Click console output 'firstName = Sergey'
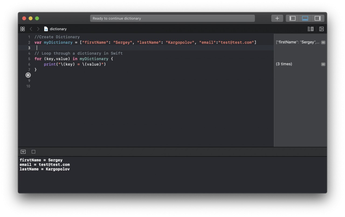This screenshot has height=217, width=345. [41, 160]
